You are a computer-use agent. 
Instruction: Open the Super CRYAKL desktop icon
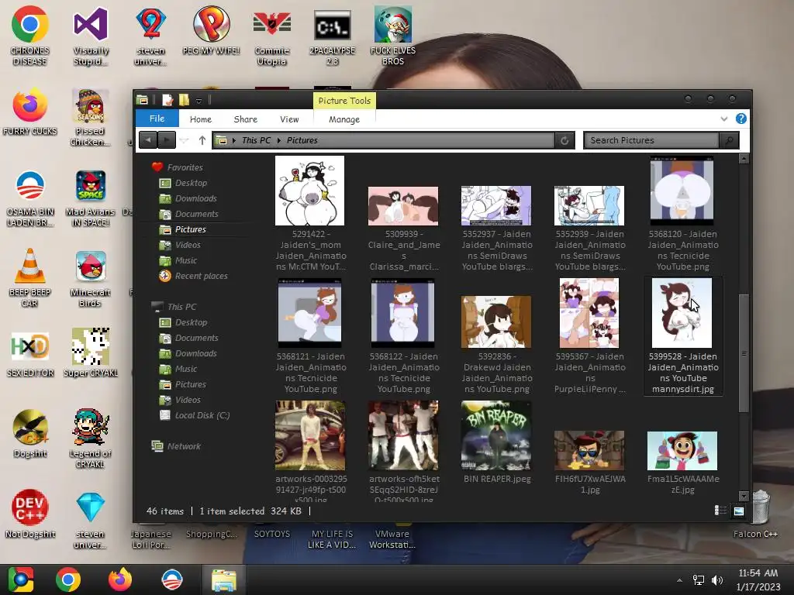click(91, 352)
